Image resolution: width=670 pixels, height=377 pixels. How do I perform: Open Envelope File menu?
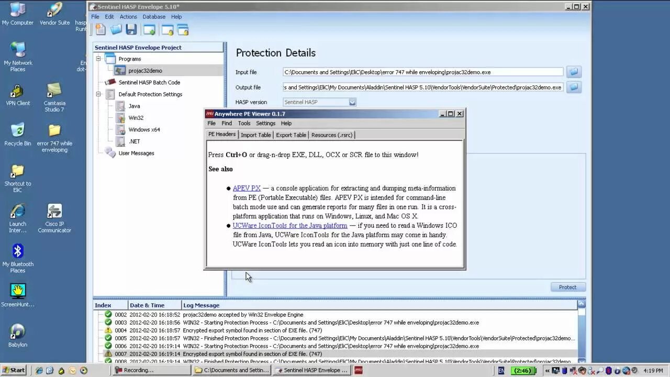pos(95,17)
